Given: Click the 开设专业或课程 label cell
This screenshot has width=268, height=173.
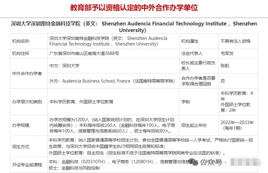Looking at the screenshot, I should tap(29, 165).
